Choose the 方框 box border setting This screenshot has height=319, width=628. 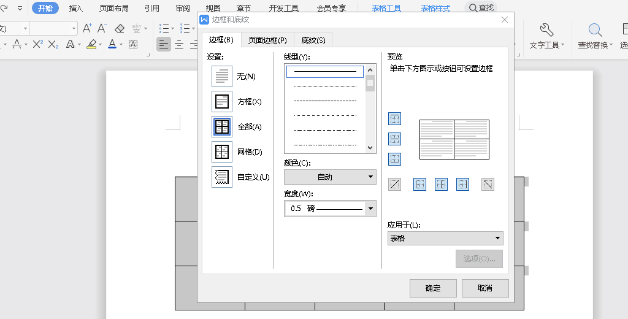222,101
